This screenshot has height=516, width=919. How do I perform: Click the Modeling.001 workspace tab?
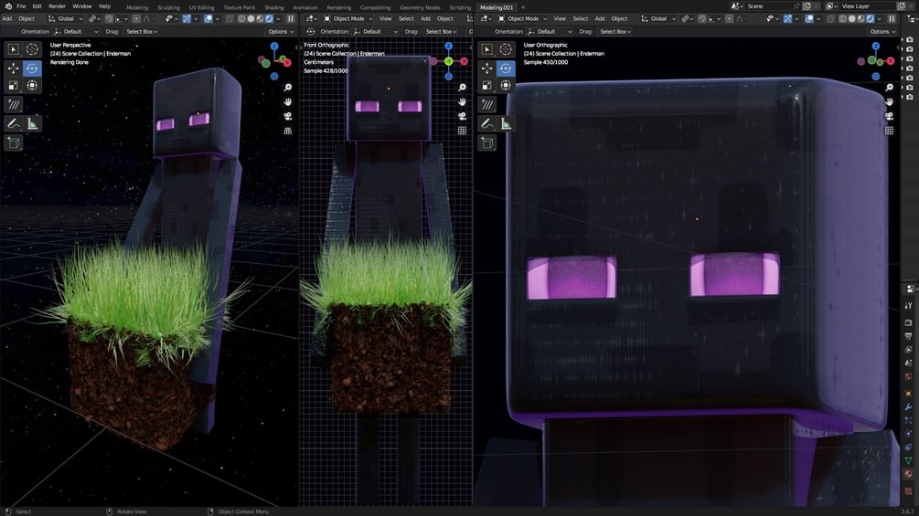pyautogui.click(x=496, y=7)
